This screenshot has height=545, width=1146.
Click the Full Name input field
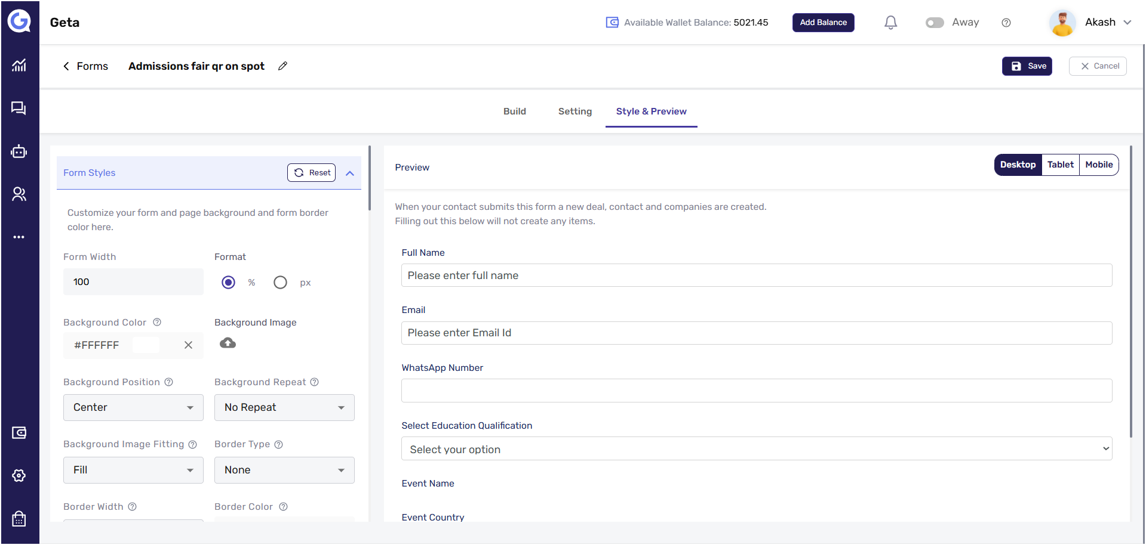coord(756,275)
